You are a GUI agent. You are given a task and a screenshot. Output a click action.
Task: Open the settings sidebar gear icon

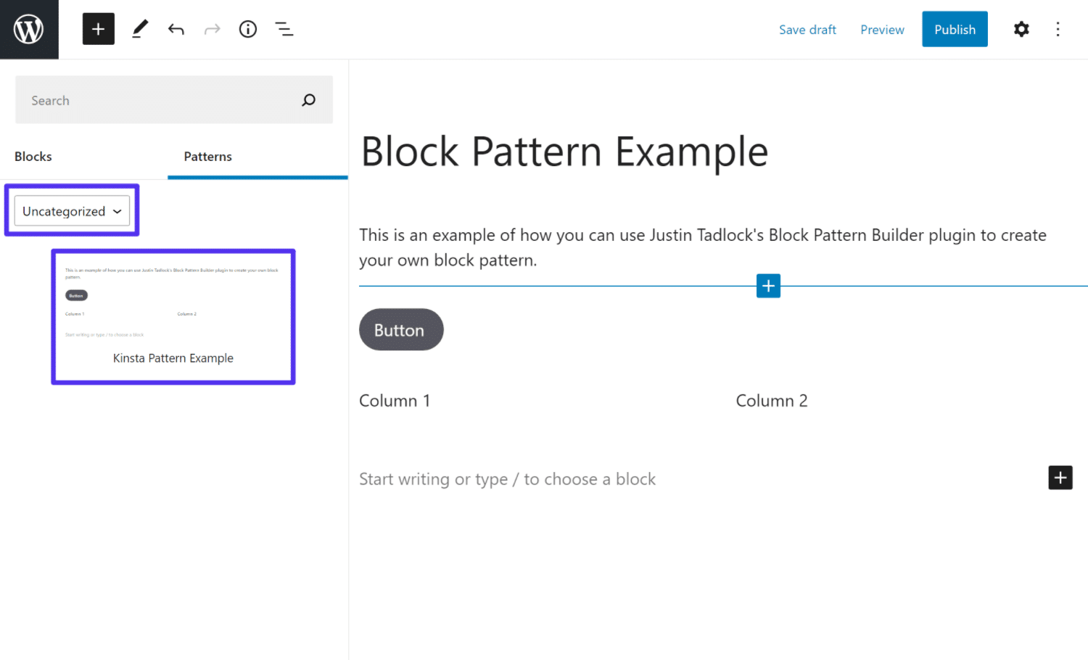(1021, 29)
